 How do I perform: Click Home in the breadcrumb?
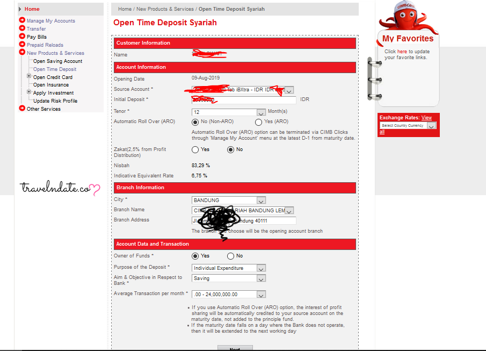coord(125,9)
